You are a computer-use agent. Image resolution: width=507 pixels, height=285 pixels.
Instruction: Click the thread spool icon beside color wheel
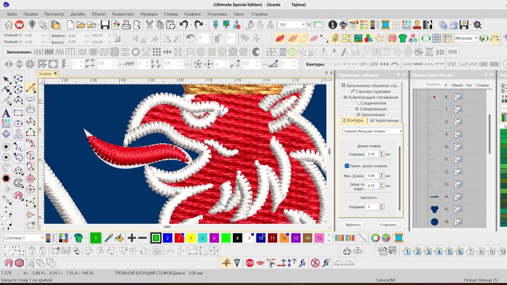point(399,238)
